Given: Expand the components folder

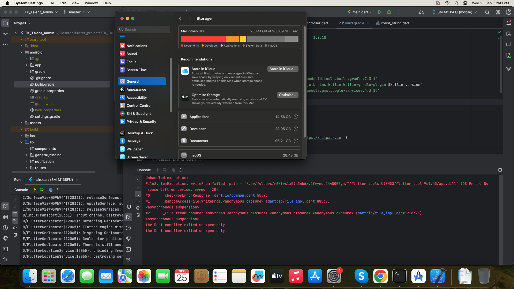Looking at the screenshot, I should [27, 149].
